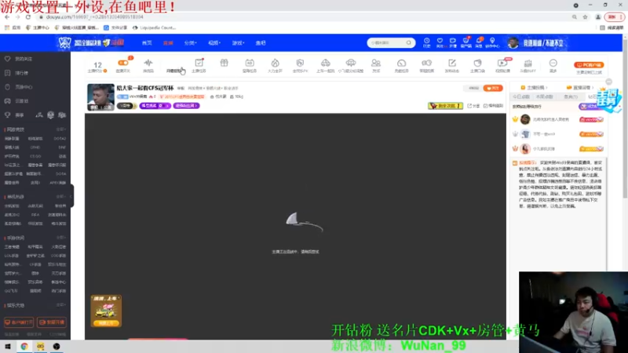
Task: Expand the 视频 dropdown in the nav bar
Action: tap(214, 43)
